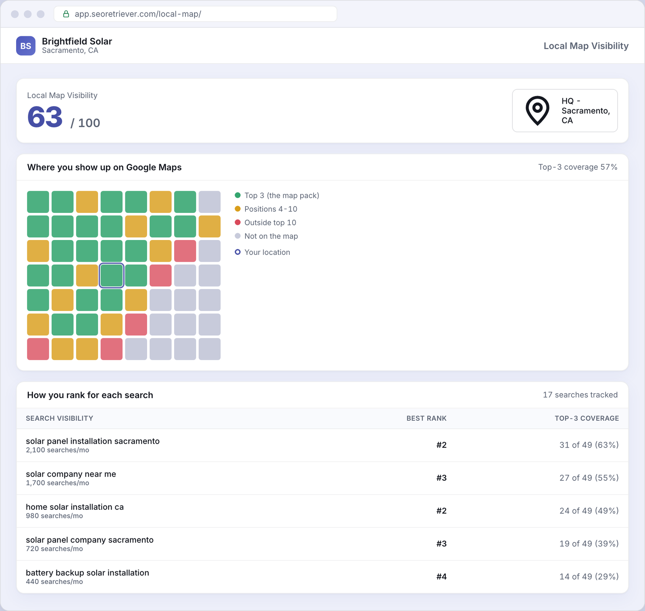Click the 'Outside top 10' legend label
Screen dimensions: 645x611
point(270,223)
